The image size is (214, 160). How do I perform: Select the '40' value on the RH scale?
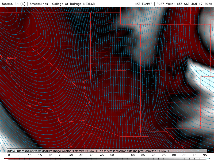91,155
